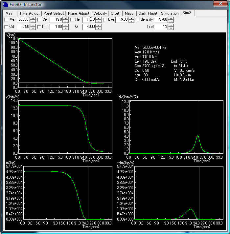Toggle the Ve checkbox
Image resolution: width=230 pixels, height=234 pixels.
point(39,20)
